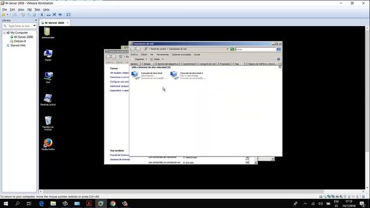Open Chrome from the taskbar
The image size is (370, 208).
(113, 203)
